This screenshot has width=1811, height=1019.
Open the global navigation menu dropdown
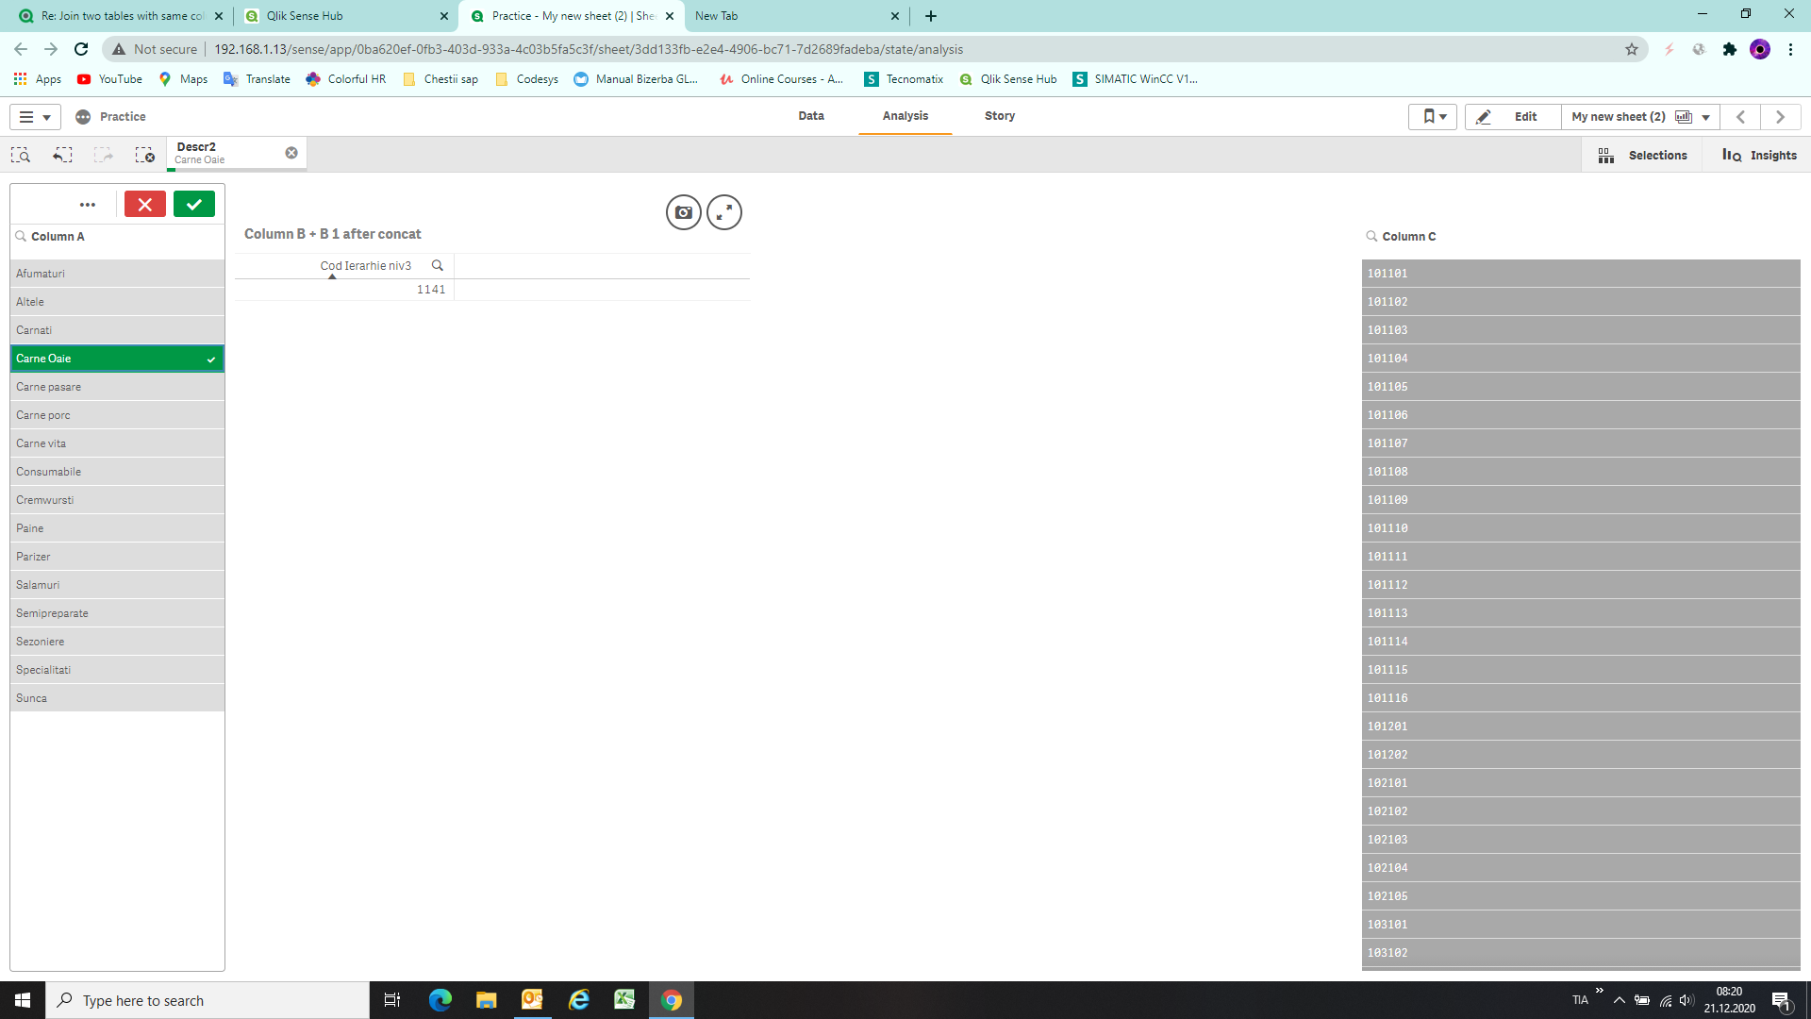coord(35,117)
